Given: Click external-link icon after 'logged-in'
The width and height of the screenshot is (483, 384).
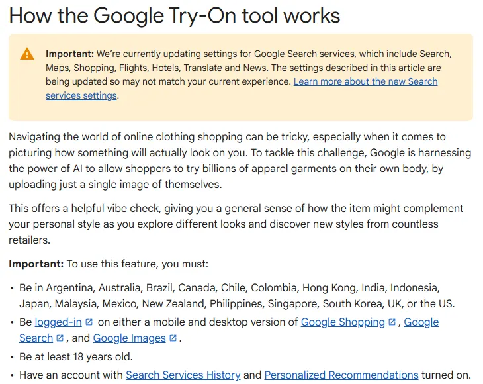Looking at the screenshot, I should 89,322.
